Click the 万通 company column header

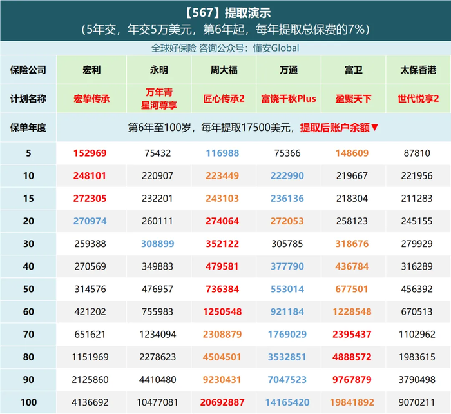point(289,70)
